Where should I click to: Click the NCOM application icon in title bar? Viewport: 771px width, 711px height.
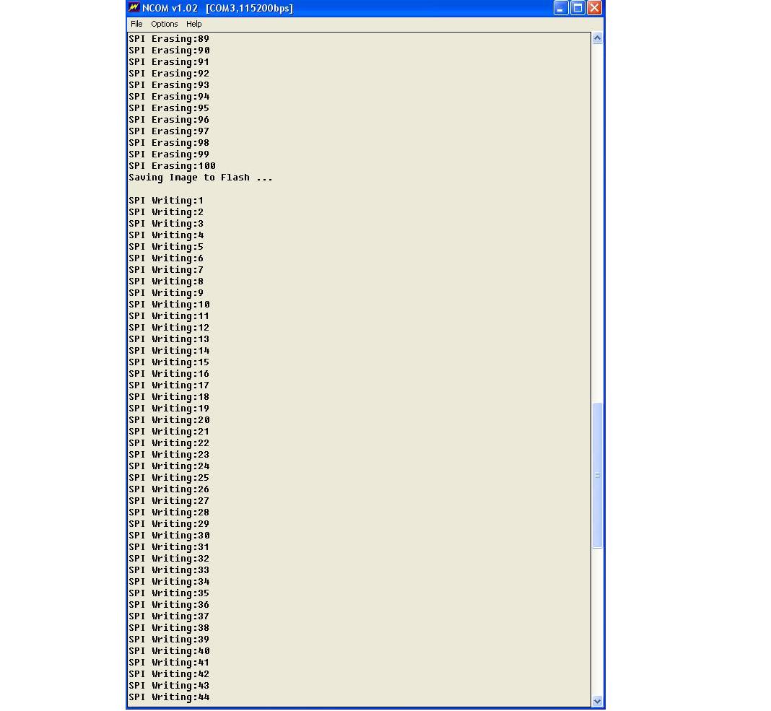[x=134, y=8]
